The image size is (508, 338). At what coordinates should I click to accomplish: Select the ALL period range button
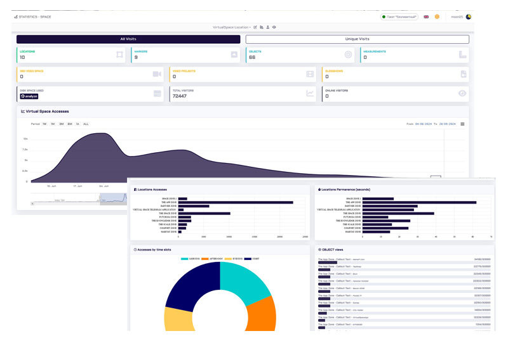coord(86,124)
